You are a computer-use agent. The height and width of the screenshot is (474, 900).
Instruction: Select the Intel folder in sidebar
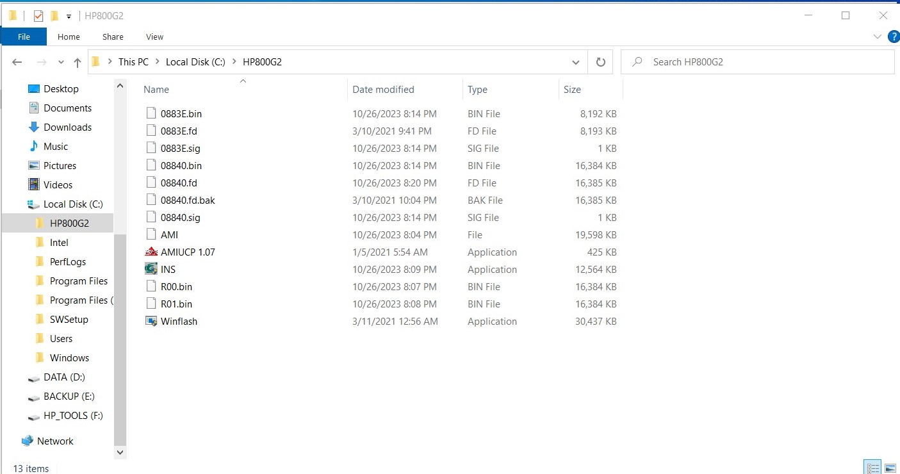pos(59,242)
